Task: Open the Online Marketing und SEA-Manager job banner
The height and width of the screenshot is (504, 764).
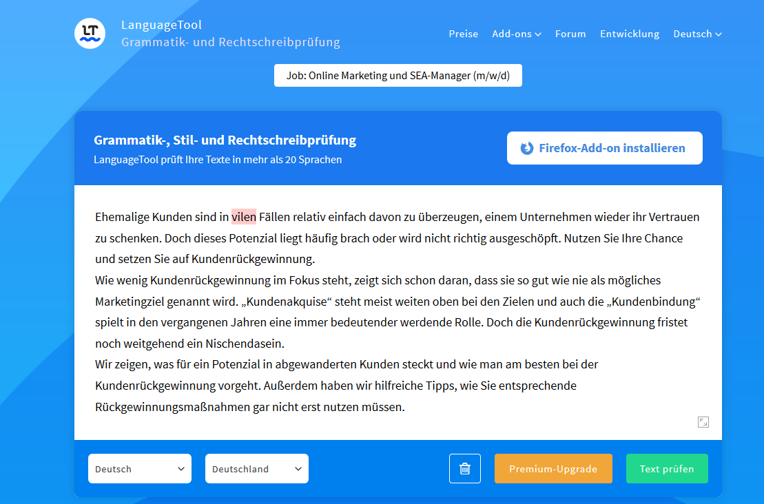Action: point(398,76)
